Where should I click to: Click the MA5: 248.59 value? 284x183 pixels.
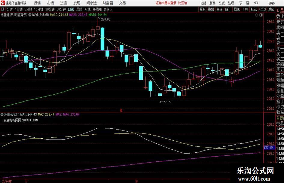[x=40, y=15]
